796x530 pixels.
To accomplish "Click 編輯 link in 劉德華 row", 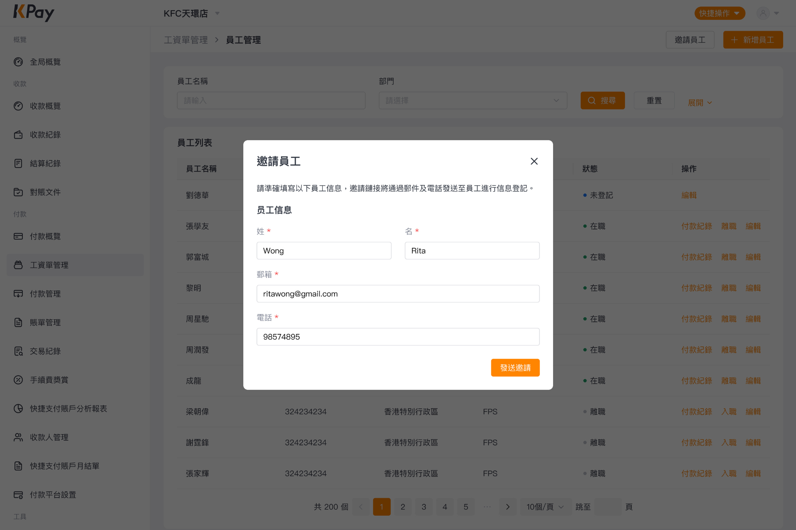I will 689,195.
